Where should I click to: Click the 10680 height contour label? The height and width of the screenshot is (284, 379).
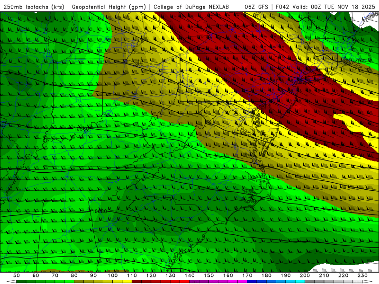tap(99, 211)
